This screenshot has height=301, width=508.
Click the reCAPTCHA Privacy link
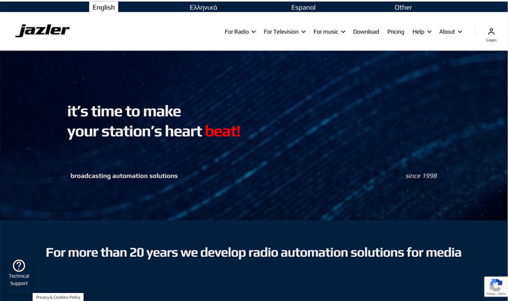pos(490,294)
